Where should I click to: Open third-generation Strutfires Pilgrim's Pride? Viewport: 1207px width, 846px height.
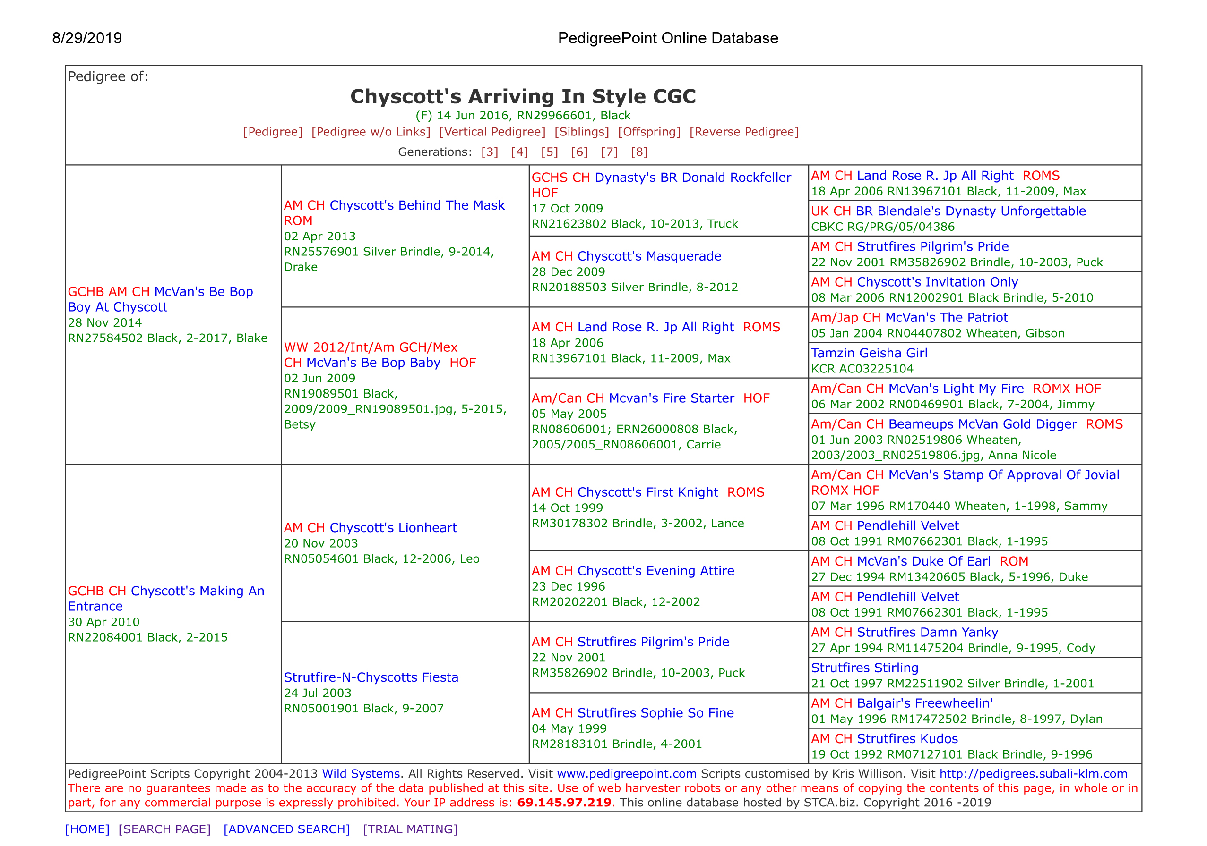pos(653,642)
